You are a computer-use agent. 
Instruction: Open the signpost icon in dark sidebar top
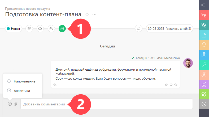(x=204, y=5)
